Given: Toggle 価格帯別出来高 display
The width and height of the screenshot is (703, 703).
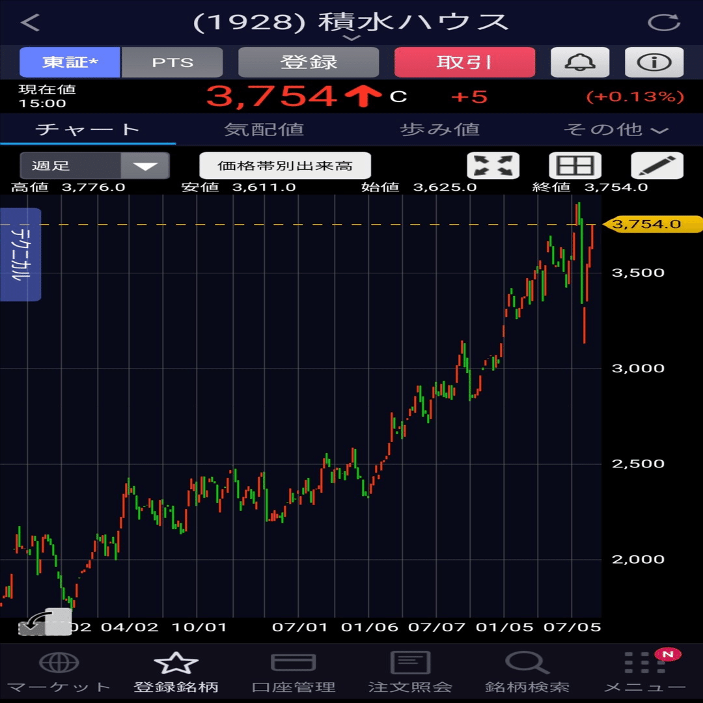Looking at the screenshot, I should tap(285, 165).
